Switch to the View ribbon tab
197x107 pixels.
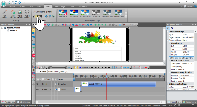pos(39,6)
